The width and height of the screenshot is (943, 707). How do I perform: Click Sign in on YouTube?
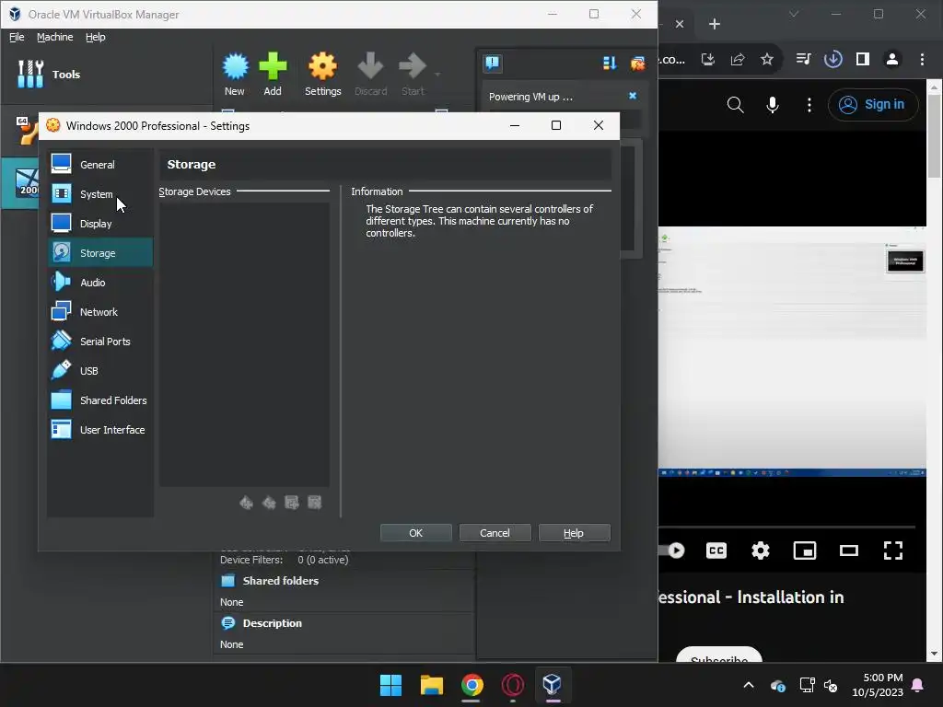coord(873,105)
